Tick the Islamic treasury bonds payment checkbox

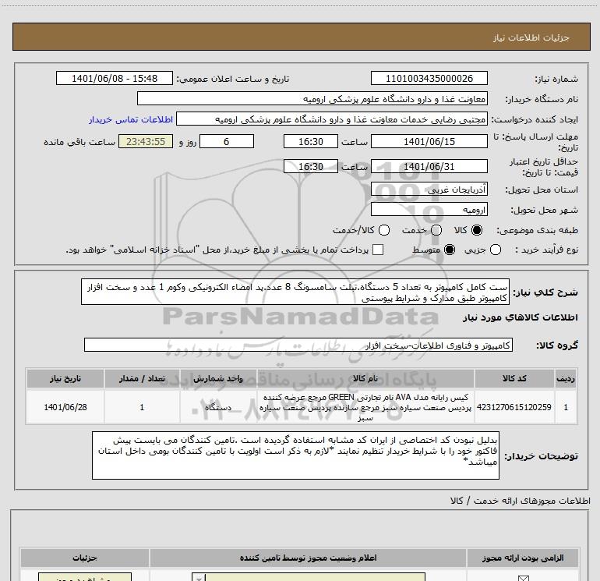coord(378,250)
